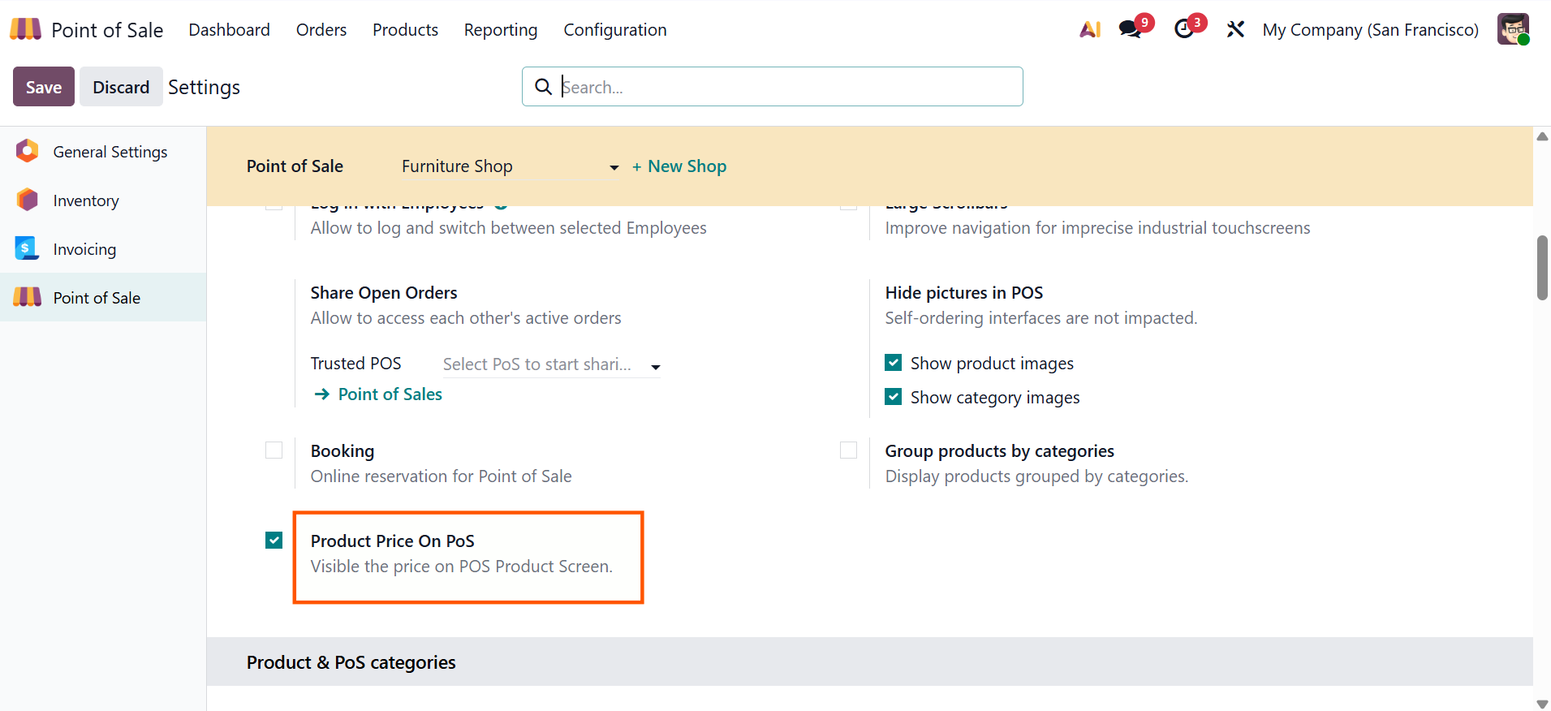Image resolution: width=1551 pixels, height=711 pixels.
Task: Click the Point of Sale app logo icon
Action: (25, 29)
